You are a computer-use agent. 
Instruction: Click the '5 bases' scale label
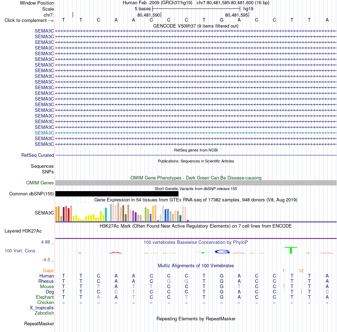143,9
